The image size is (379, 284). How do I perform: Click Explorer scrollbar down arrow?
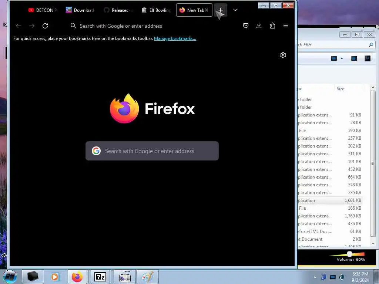click(373, 243)
